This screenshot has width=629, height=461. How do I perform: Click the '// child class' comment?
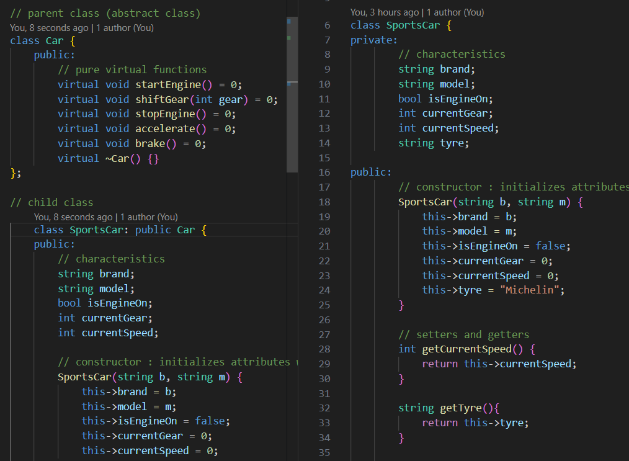click(x=51, y=203)
